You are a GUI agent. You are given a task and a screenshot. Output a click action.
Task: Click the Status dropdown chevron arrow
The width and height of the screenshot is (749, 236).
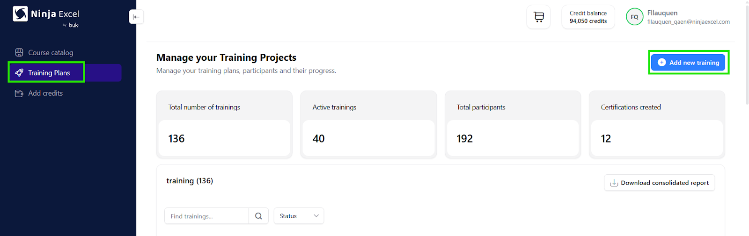tap(316, 216)
